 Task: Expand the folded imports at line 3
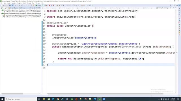pyautogui.click(x=46, y=17)
